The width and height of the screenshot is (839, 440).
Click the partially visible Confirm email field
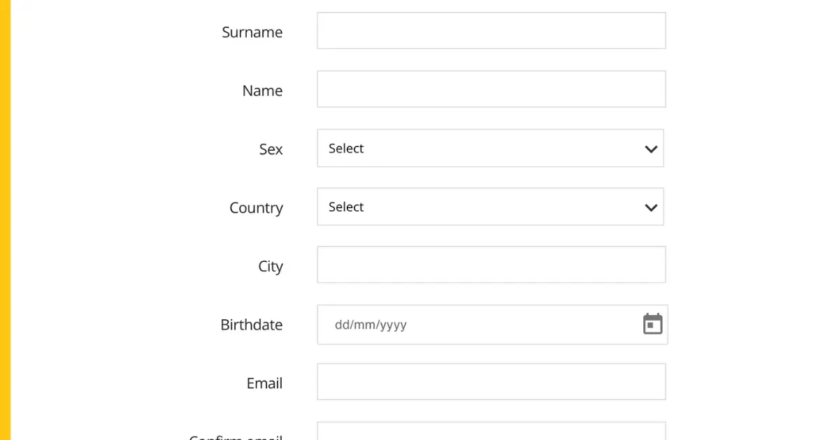point(492,431)
